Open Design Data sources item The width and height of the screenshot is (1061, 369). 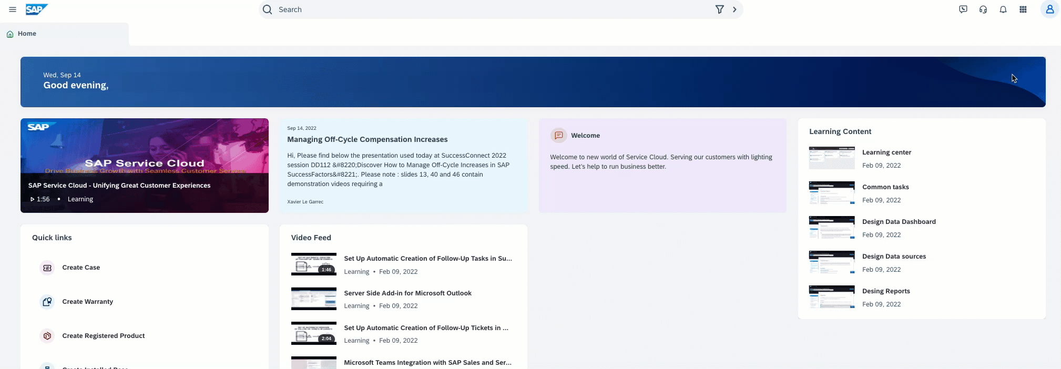click(894, 257)
